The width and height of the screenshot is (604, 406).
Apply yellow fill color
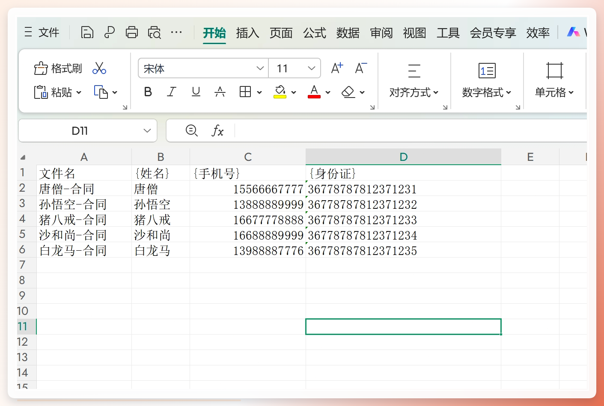point(280,92)
